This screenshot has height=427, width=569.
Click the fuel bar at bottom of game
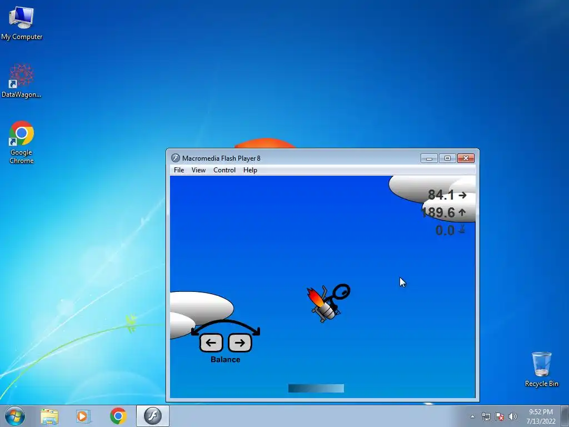pyautogui.click(x=316, y=389)
